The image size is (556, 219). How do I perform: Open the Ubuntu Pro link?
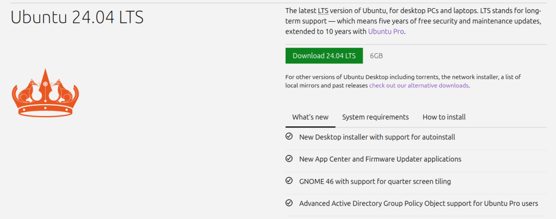(x=386, y=31)
